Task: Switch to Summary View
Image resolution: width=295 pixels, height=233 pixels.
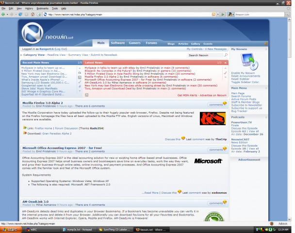Action: tap(78, 55)
